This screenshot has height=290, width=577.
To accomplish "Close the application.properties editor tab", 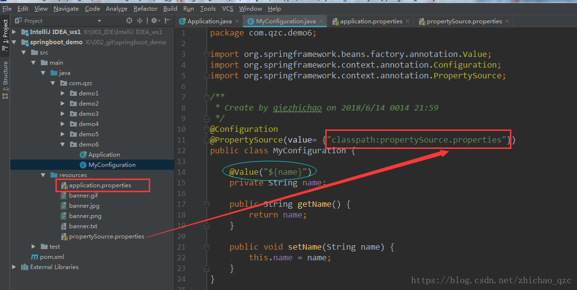I will (x=407, y=21).
